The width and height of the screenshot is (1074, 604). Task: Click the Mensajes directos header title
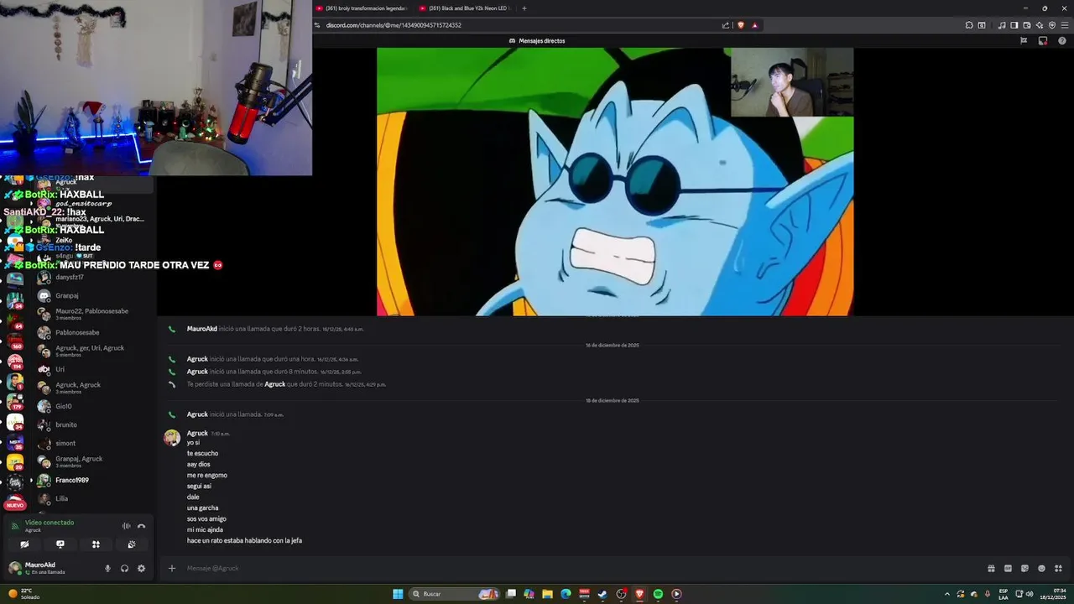tap(542, 40)
